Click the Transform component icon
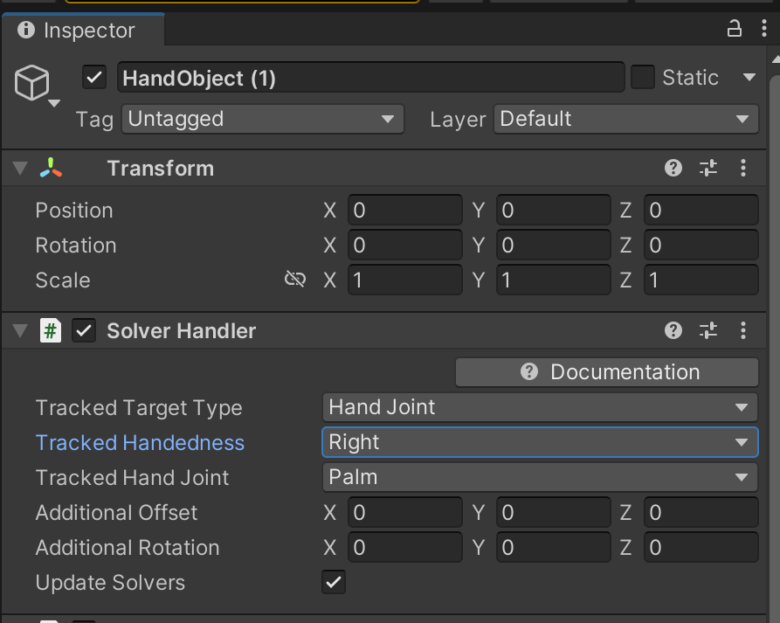780x623 pixels. pyautogui.click(x=51, y=168)
